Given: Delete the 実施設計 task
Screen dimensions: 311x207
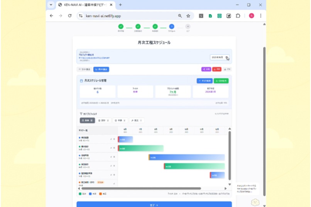Looking at the screenshot, I should point(114,166).
